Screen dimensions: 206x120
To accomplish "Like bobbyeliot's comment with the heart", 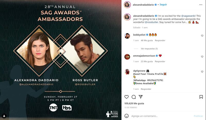I will point(202,36).
